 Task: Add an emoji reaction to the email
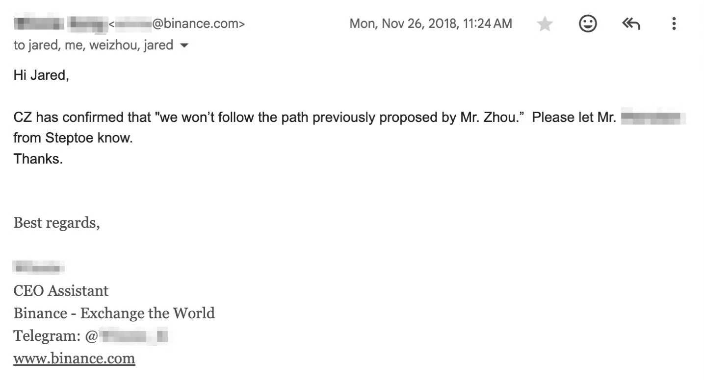pos(588,24)
